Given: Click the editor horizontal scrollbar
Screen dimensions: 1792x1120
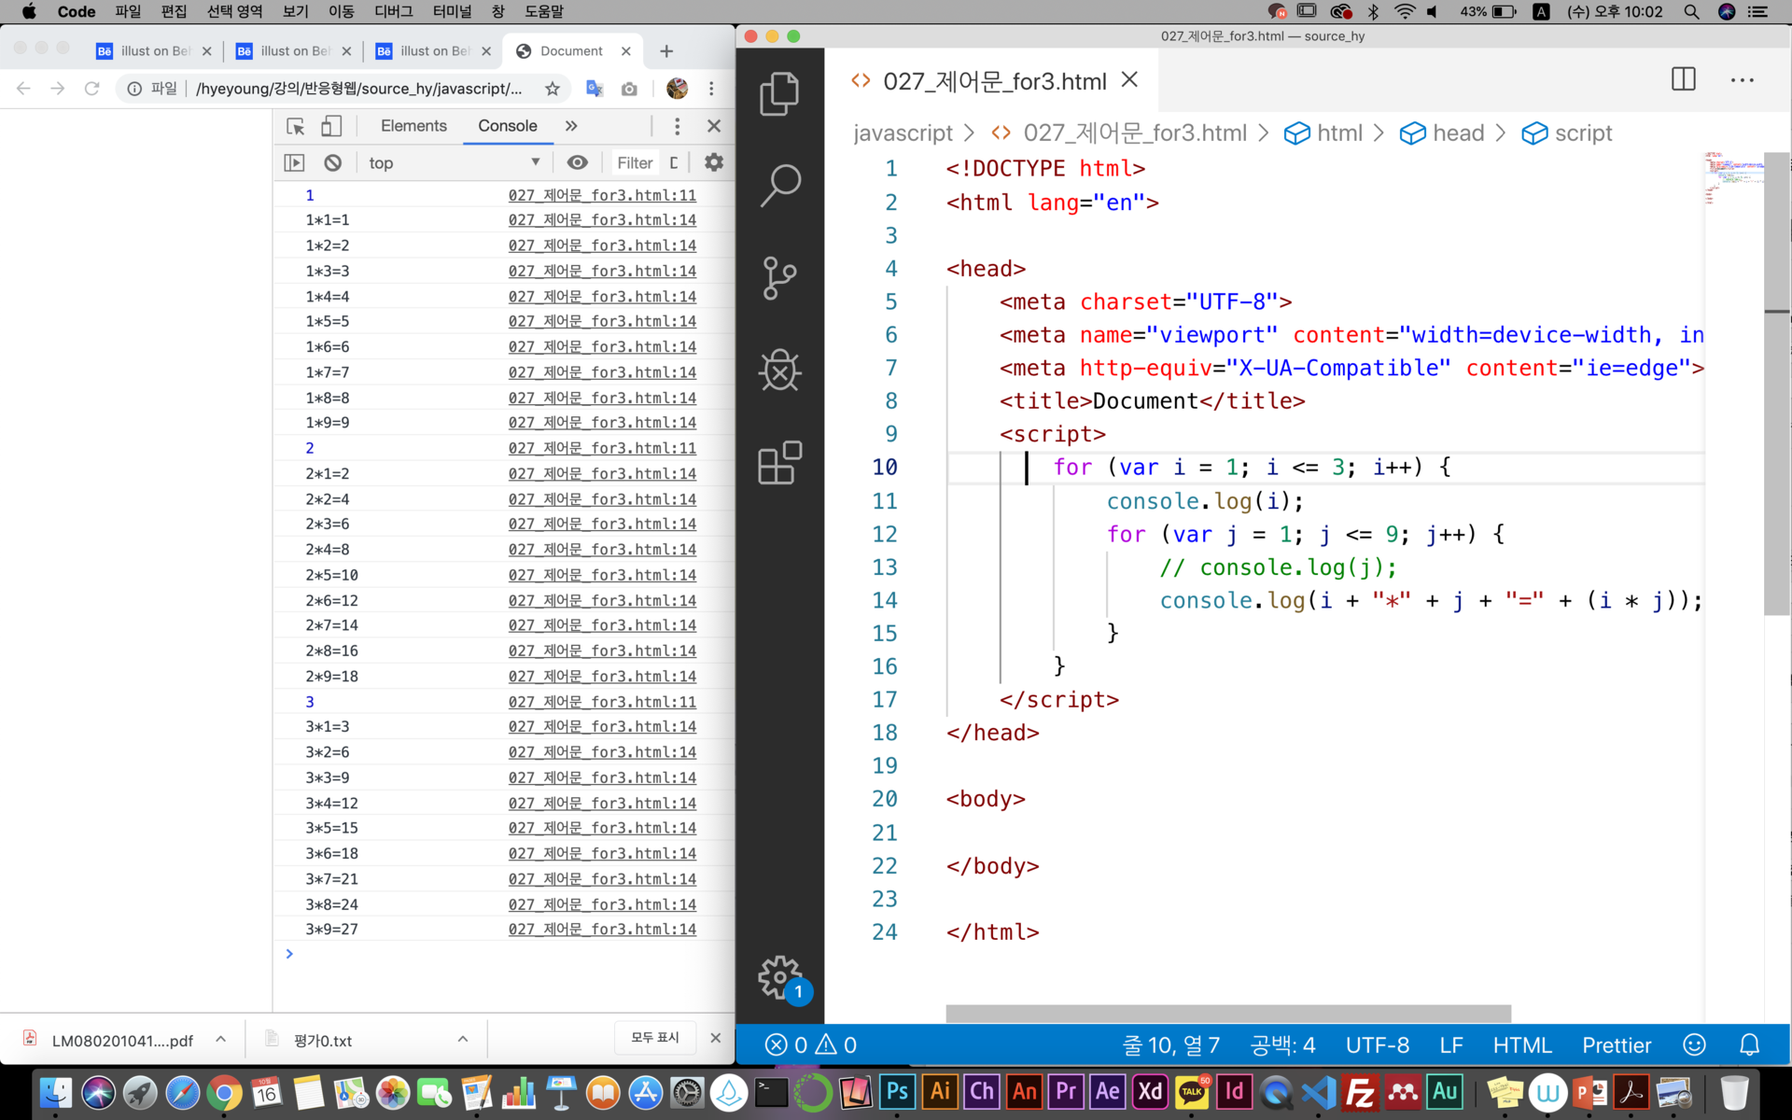Looking at the screenshot, I should (1227, 1013).
